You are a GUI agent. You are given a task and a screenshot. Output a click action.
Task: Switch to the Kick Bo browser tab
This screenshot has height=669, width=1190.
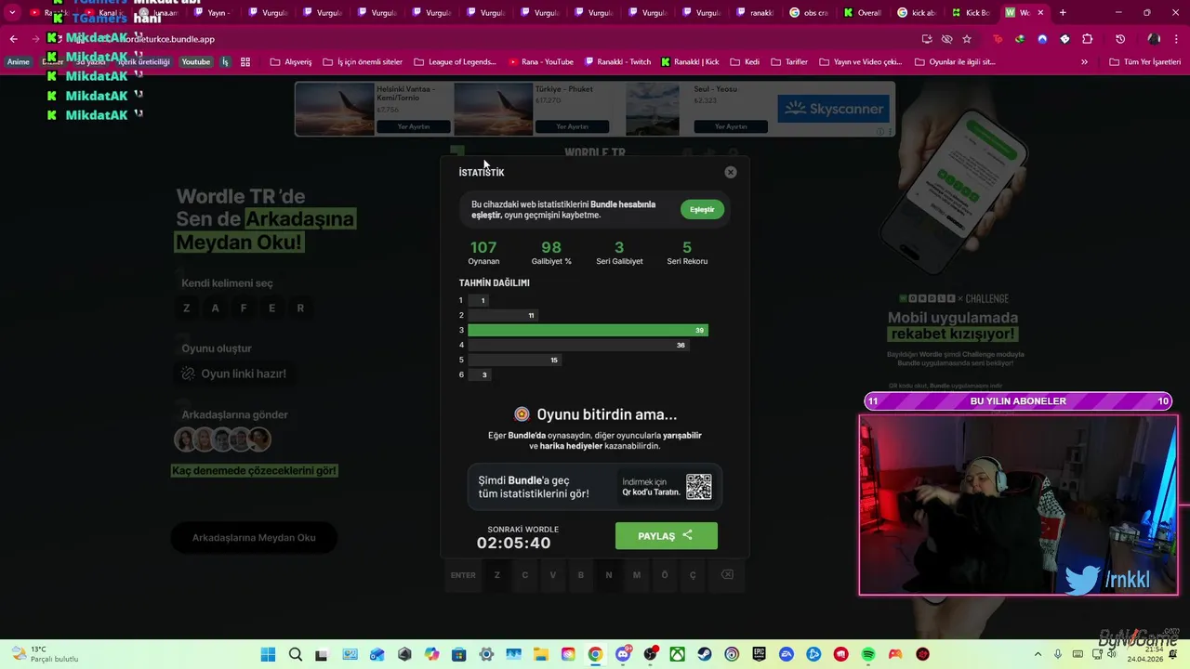pyautogui.click(x=972, y=13)
